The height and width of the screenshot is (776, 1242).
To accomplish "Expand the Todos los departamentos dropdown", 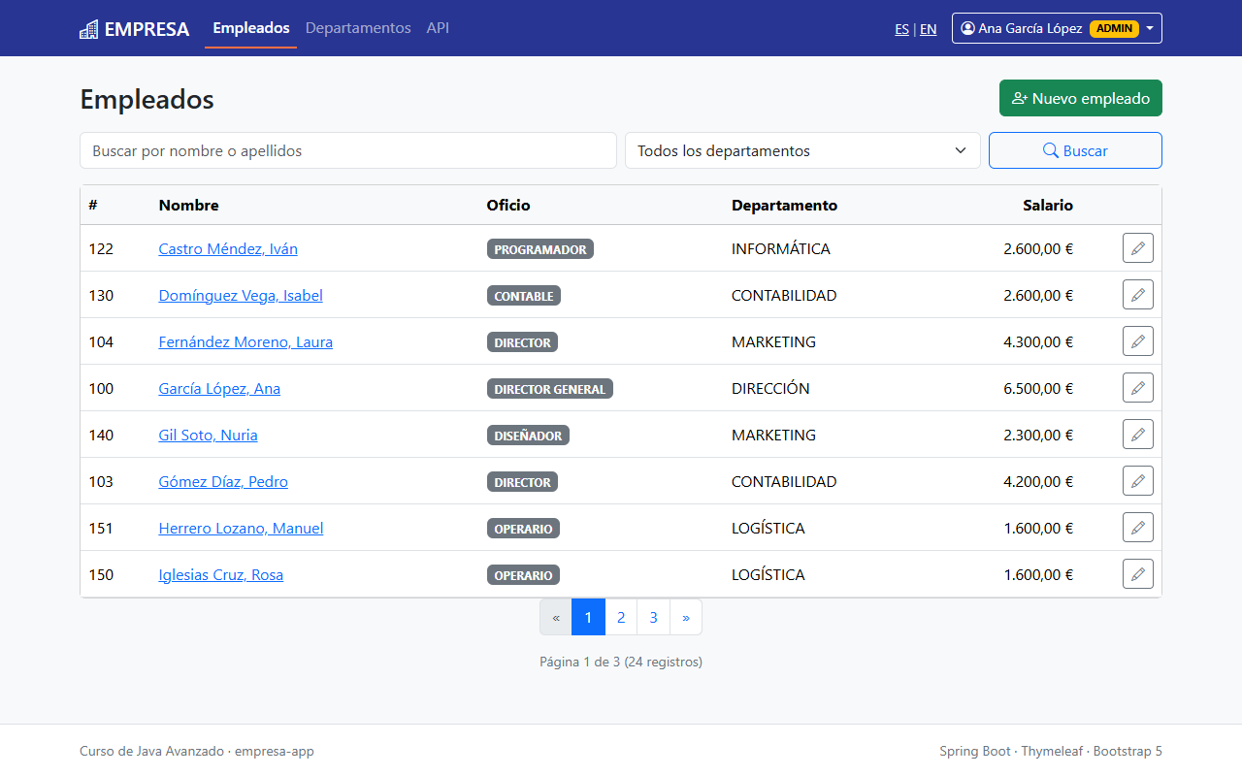I will pyautogui.click(x=802, y=150).
